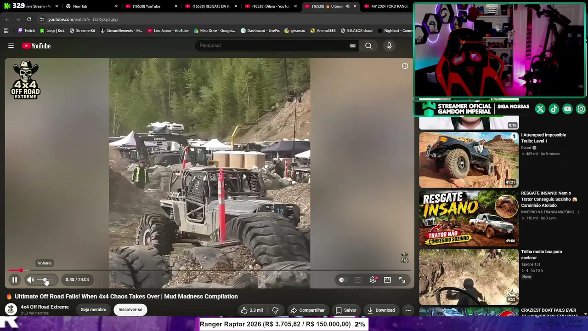Go to YouTube home via the logo
This screenshot has height=331, width=588.
coord(36,46)
